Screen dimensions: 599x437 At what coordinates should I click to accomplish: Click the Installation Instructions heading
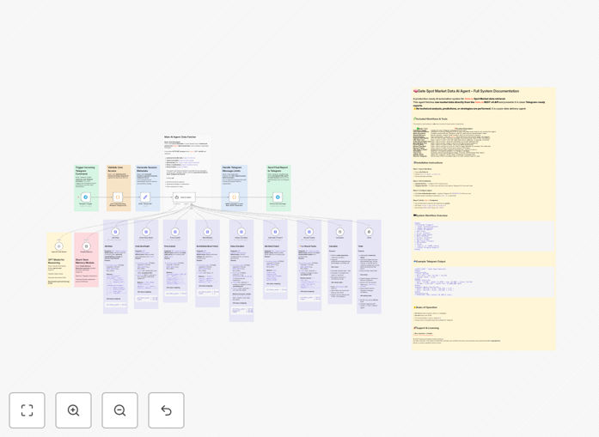428,162
